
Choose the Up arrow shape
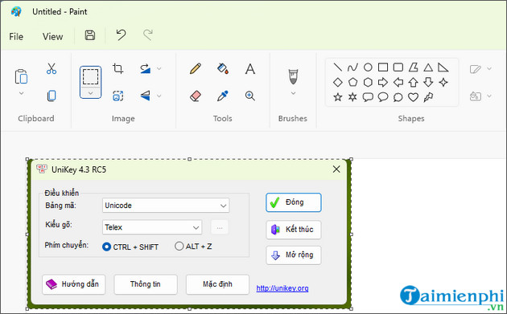click(413, 82)
